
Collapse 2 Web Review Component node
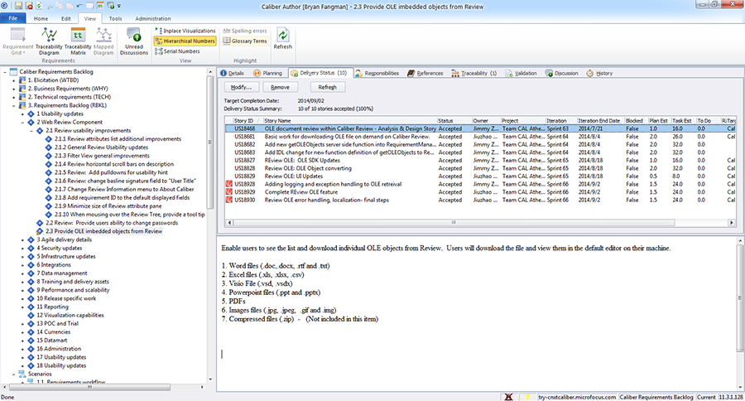click(x=23, y=123)
